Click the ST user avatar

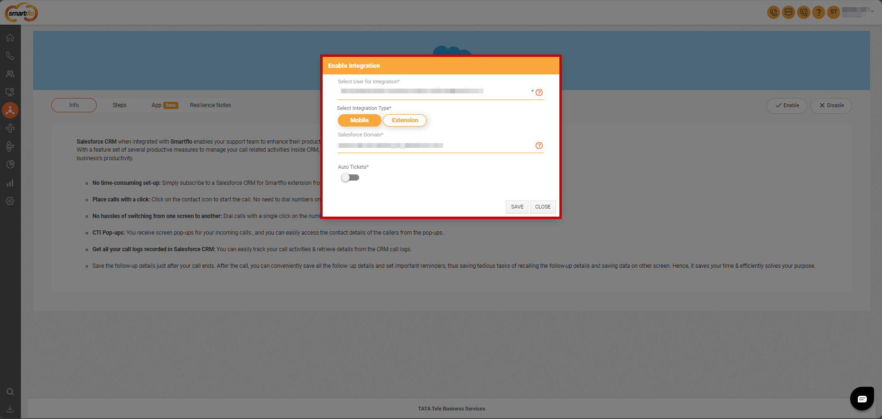pos(834,12)
